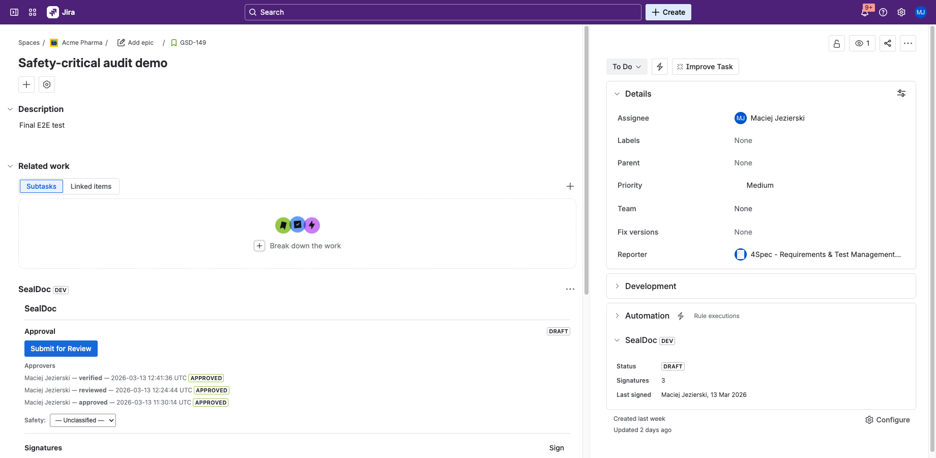
Task: Open the To Do status dropdown
Action: [x=626, y=66]
